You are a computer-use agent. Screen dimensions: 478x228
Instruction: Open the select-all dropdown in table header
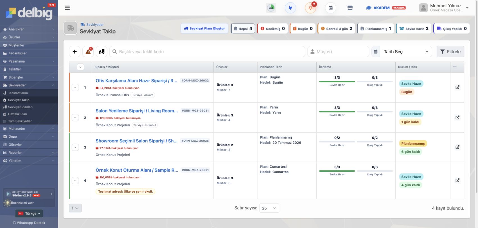click(80, 67)
